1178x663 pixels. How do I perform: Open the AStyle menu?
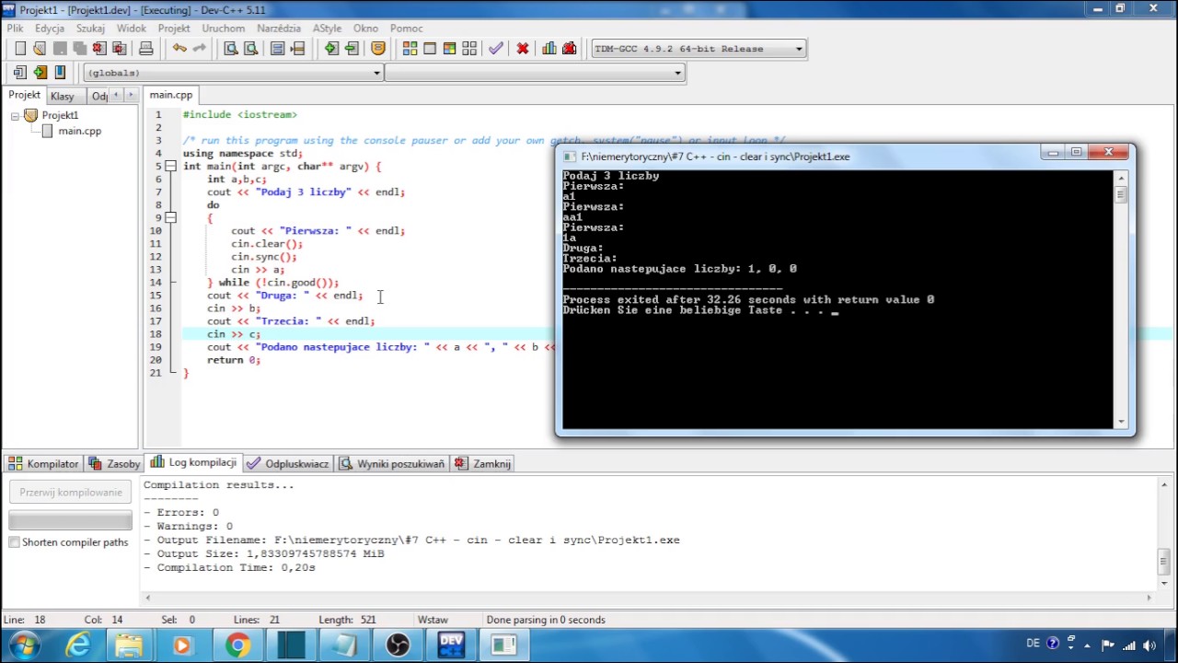click(327, 29)
